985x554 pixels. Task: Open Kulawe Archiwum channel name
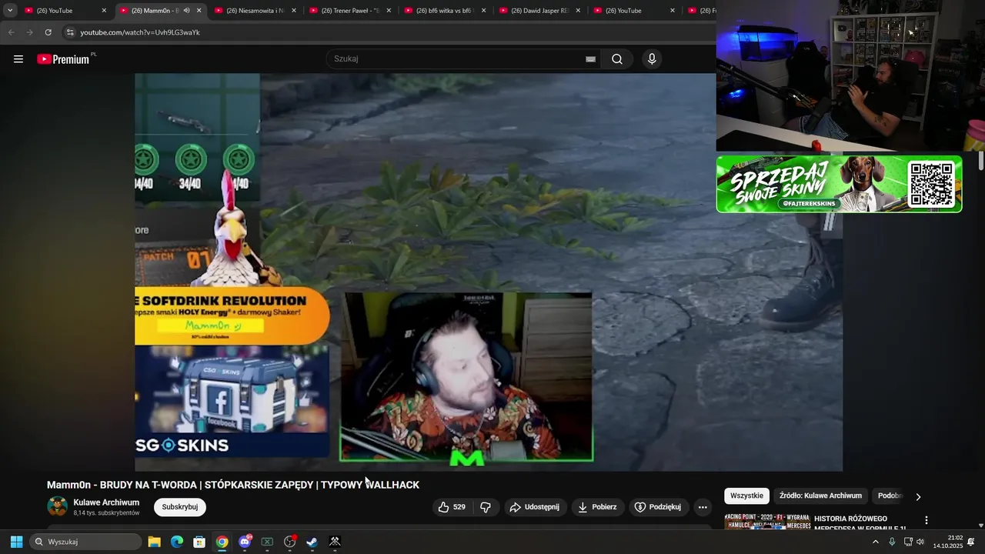pos(106,502)
